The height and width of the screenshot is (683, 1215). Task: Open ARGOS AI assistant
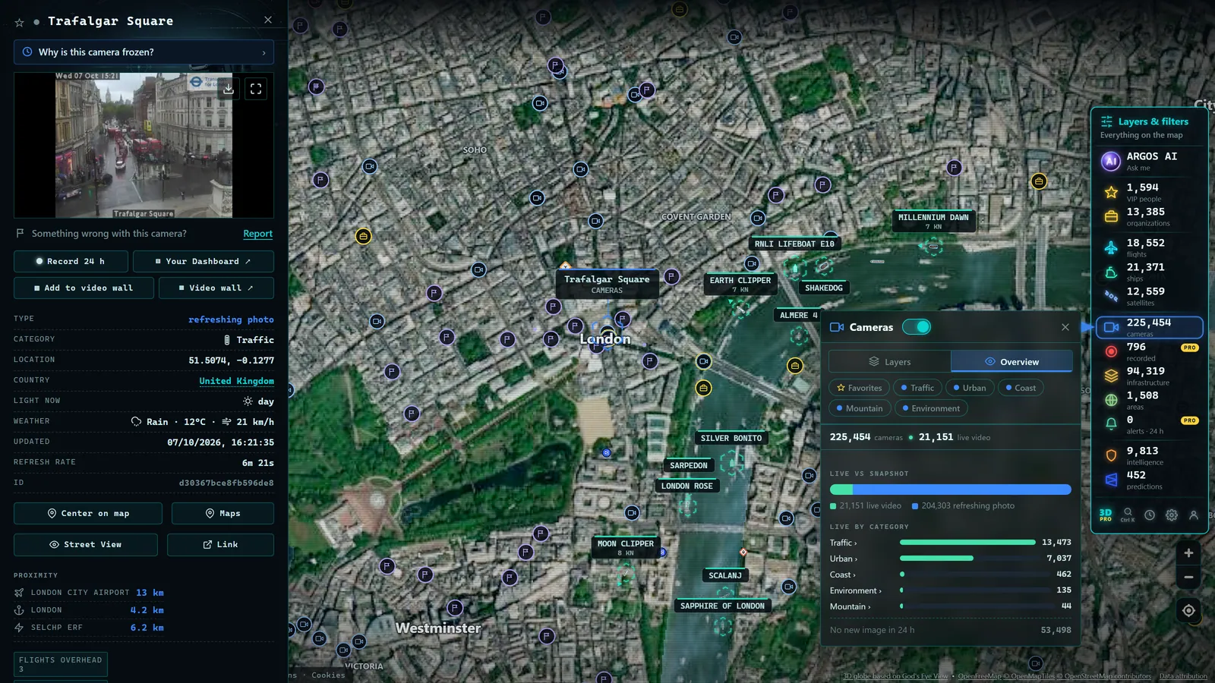coord(1148,161)
